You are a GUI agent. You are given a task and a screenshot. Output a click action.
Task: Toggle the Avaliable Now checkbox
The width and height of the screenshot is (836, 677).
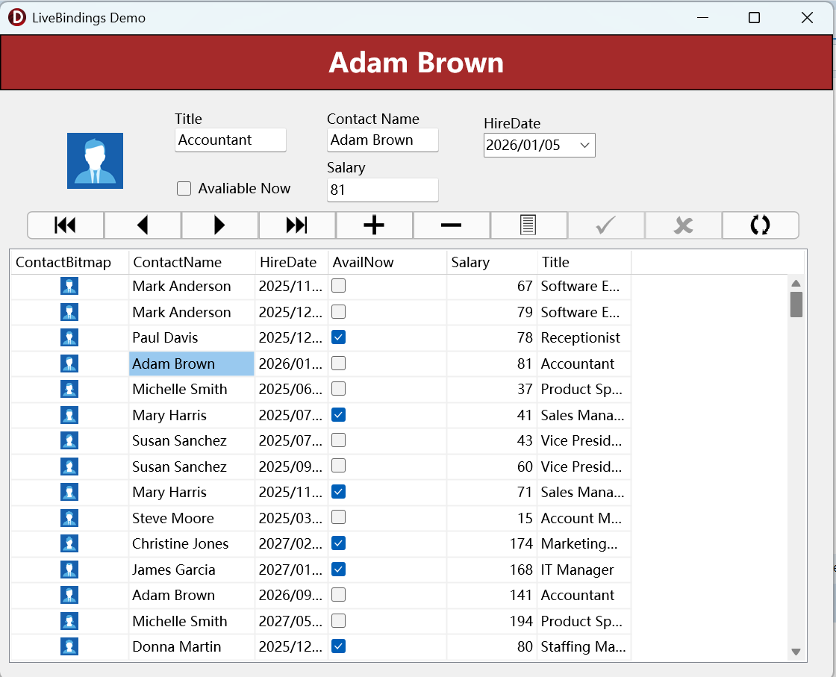click(x=184, y=189)
